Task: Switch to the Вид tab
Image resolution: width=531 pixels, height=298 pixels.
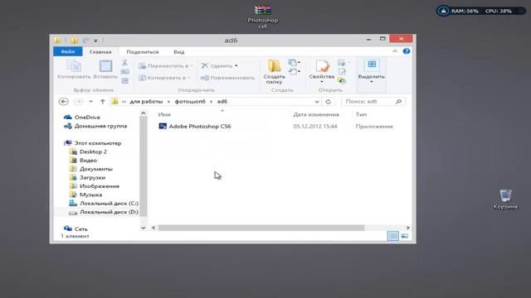Action: (179, 51)
